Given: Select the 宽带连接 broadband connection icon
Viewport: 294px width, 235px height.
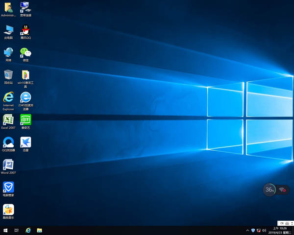Looking at the screenshot, I should [25, 7].
